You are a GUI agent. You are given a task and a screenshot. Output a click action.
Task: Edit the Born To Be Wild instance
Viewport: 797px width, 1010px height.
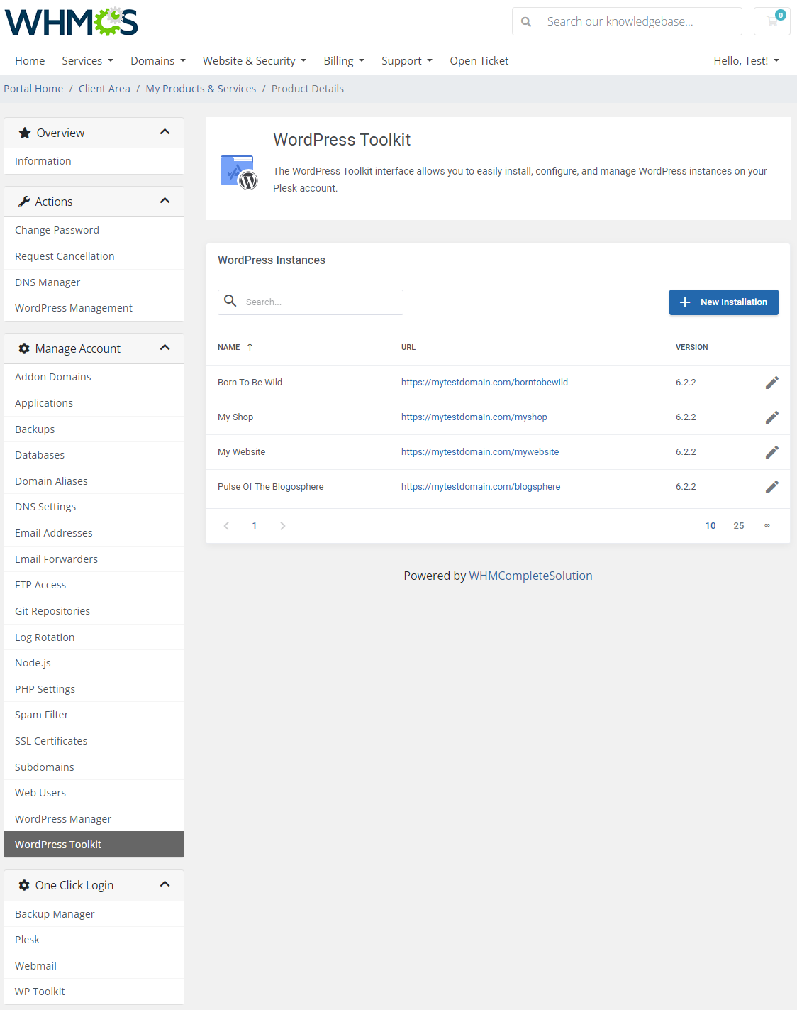pos(772,383)
